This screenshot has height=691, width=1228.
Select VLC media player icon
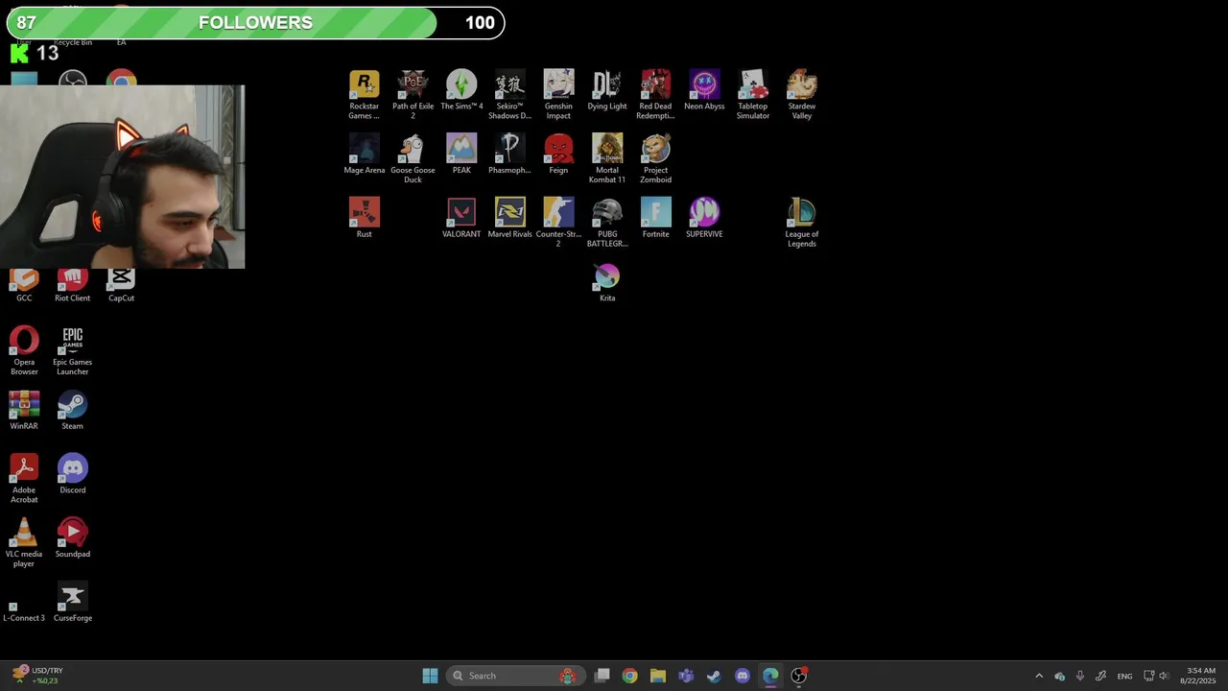(x=24, y=542)
